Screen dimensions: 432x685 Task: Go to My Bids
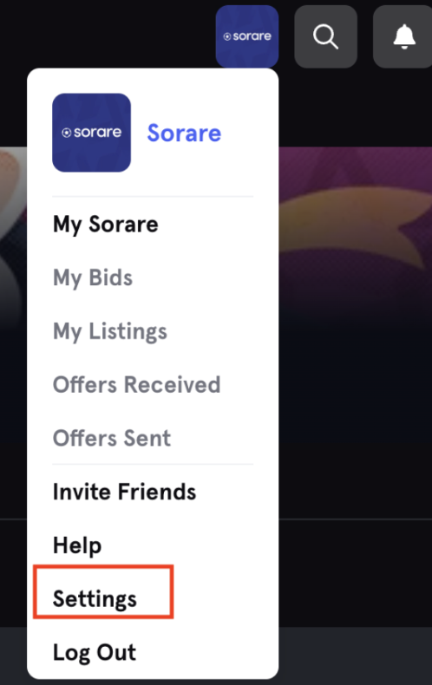tap(93, 277)
